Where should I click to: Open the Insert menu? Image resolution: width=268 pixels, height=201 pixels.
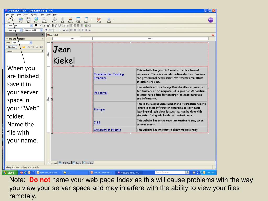tap(26, 15)
